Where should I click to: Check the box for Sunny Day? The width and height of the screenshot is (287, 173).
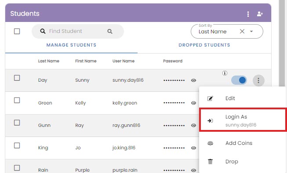(17, 78)
